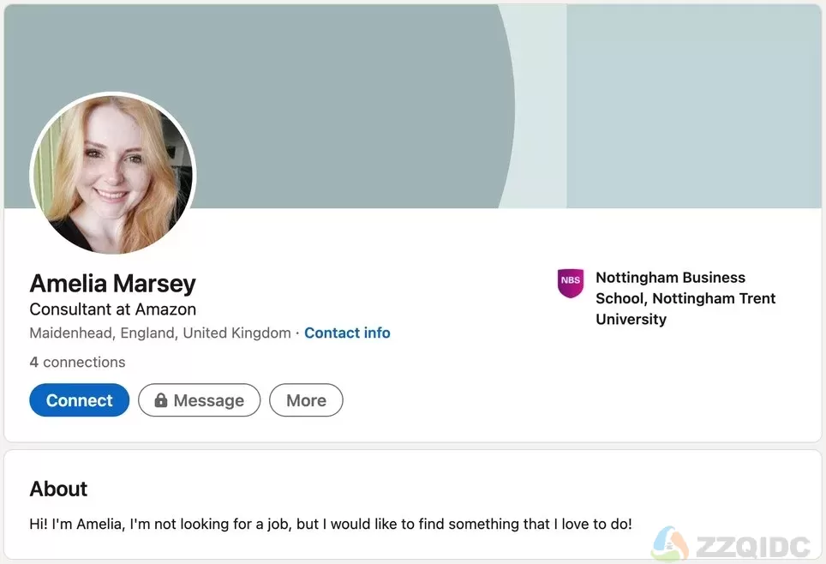The width and height of the screenshot is (826, 564).
Task: Click the word University under school name
Action: [x=631, y=320]
